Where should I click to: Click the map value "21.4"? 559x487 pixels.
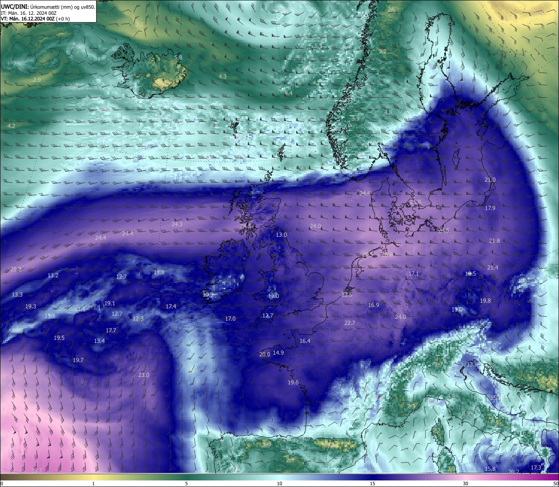point(493,268)
